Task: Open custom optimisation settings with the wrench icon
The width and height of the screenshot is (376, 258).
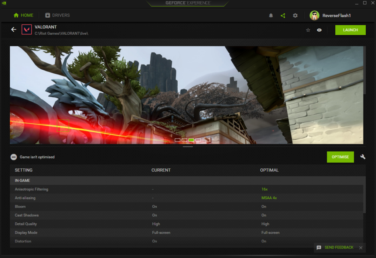Action: coord(363,157)
